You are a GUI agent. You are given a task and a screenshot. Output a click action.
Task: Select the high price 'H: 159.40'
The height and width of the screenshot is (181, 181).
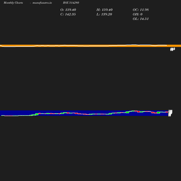click(x=105, y=10)
